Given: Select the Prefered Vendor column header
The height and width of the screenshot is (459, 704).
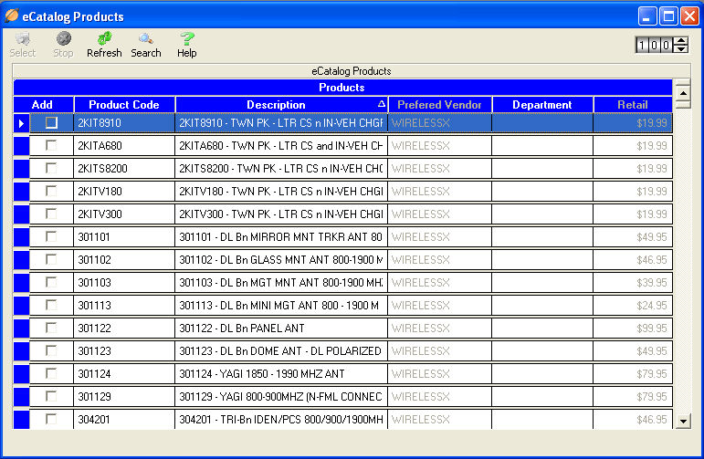Looking at the screenshot, I should click(x=439, y=105).
